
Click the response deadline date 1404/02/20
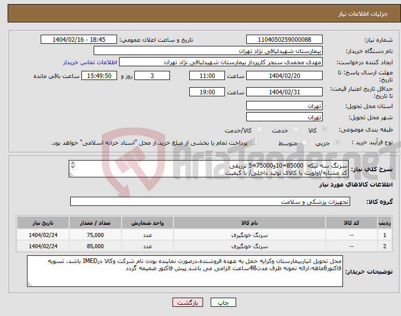point(284,76)
